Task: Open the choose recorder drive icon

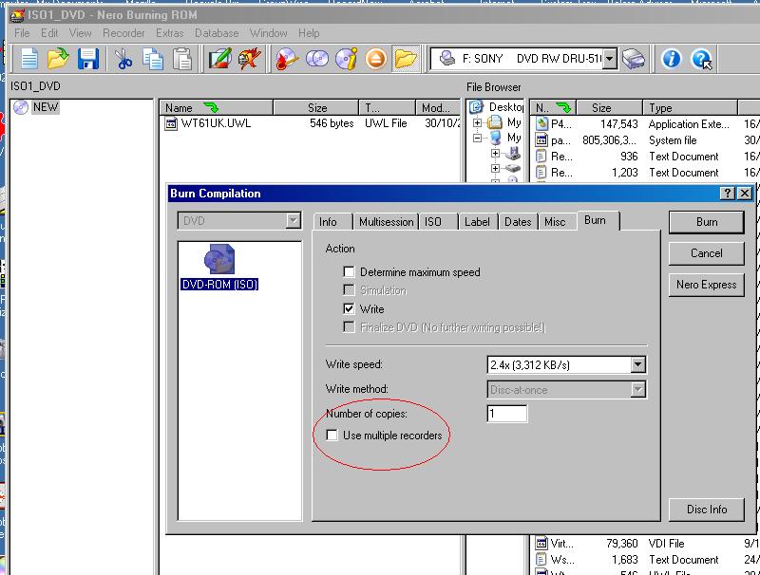Action: [x=634, y=59]
